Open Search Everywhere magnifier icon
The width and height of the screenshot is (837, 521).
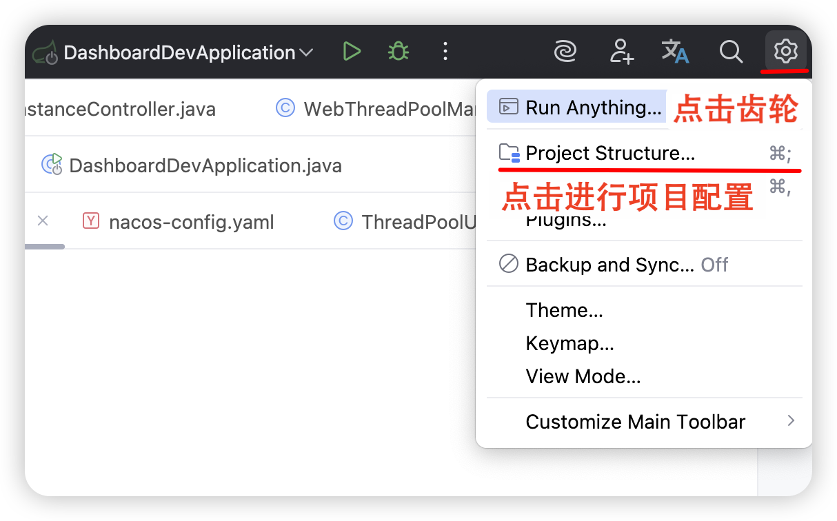point(731,51)
